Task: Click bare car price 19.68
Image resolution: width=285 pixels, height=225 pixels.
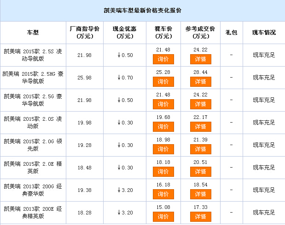Action: coord(163,117)
